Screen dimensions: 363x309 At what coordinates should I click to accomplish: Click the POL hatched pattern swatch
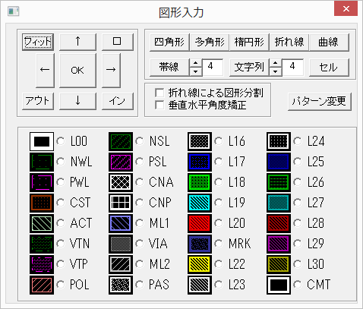[x=42, y=285]
